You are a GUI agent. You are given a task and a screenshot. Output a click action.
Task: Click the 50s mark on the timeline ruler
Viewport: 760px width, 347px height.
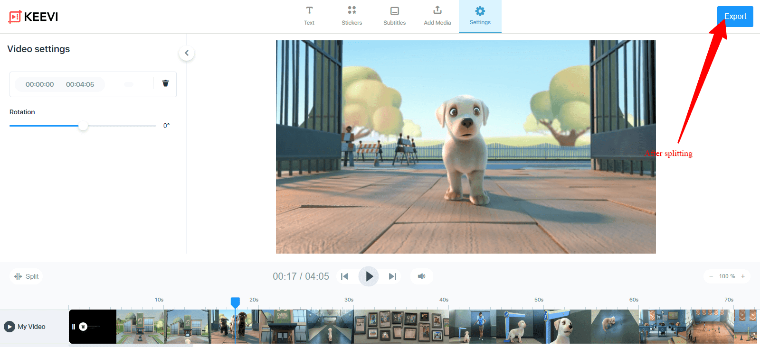(539, 300)
